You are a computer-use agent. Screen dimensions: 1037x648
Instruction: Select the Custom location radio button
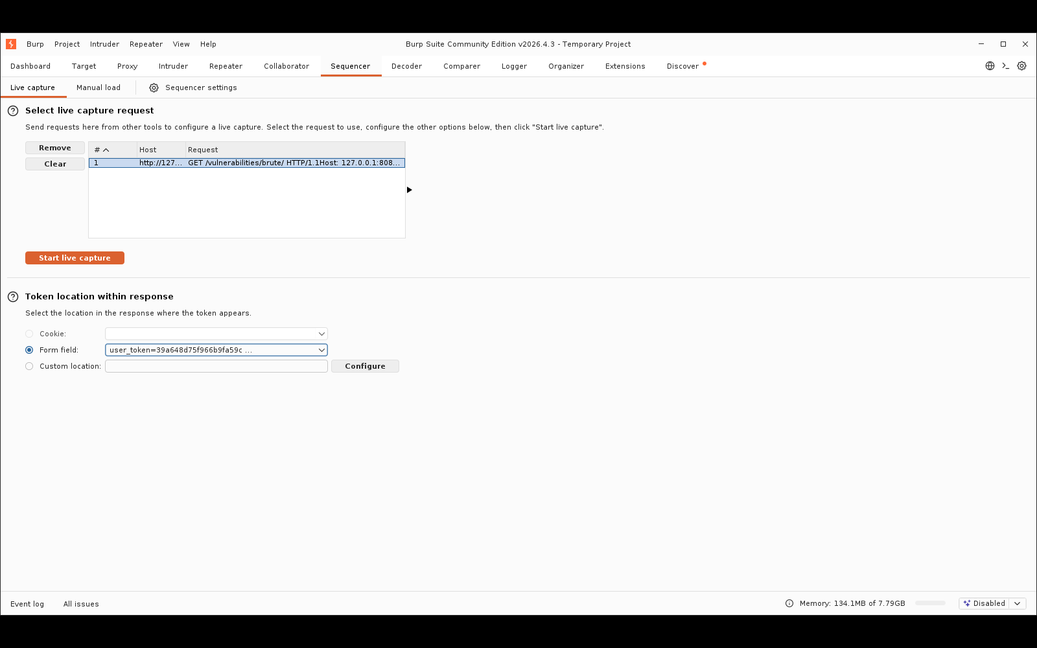click(29, 366)
